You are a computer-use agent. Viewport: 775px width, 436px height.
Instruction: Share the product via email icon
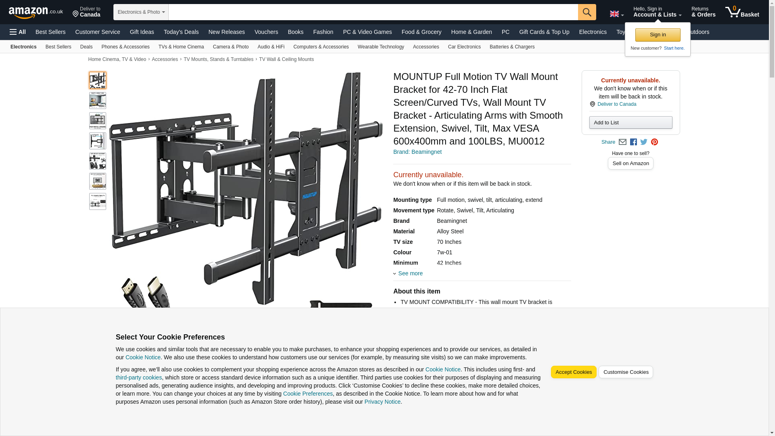point(622,142)
